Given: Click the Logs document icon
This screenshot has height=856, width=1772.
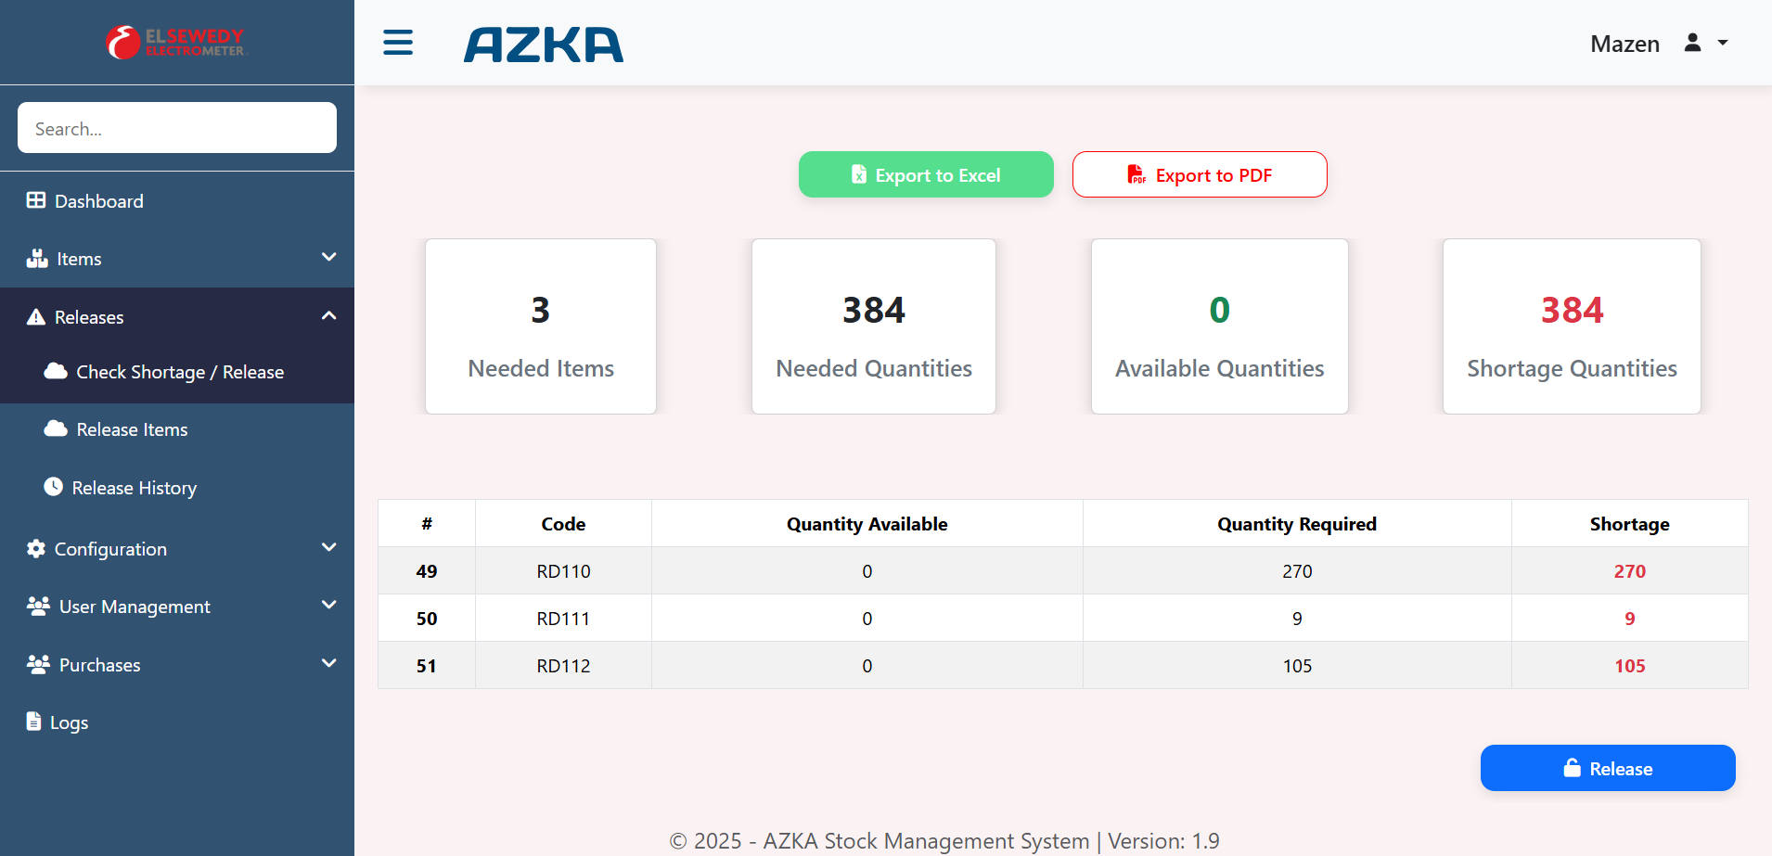Looking at the screenshot, I should 34,722.
